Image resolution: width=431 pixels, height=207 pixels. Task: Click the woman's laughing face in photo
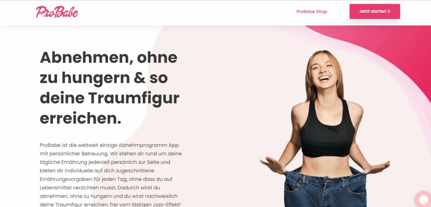coord(324,72)
